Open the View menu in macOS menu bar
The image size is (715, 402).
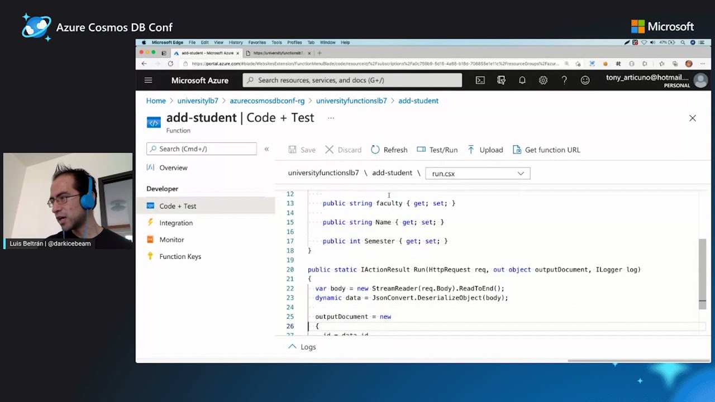tap(218, 42)
